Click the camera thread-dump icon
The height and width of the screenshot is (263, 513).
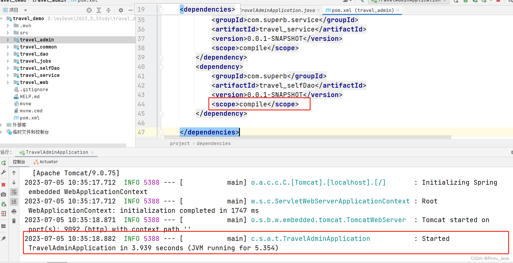pyautogui.click(x=4, y=194)
